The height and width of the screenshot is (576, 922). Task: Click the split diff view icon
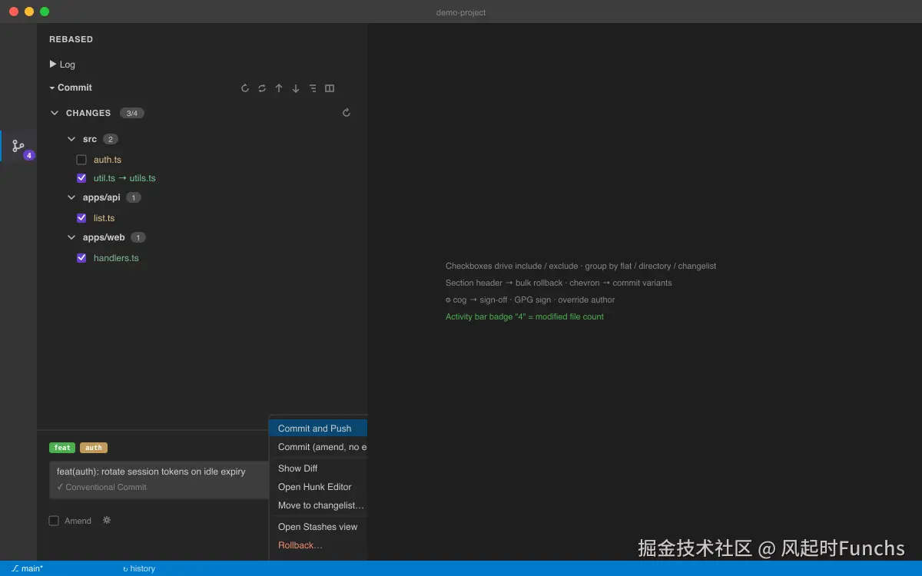coord(330,88)
